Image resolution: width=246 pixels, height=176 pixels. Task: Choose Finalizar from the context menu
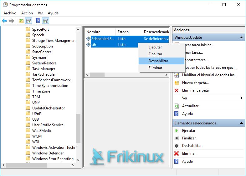161,54
